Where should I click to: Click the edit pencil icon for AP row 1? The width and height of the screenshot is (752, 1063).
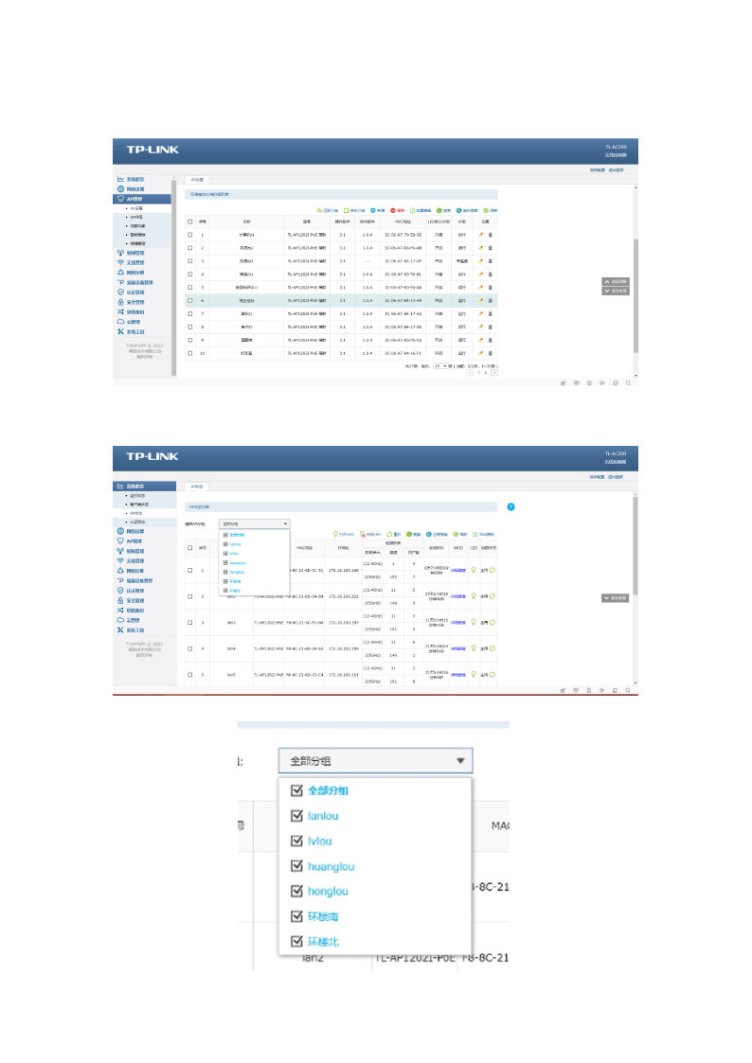click(x=481, y=233)
